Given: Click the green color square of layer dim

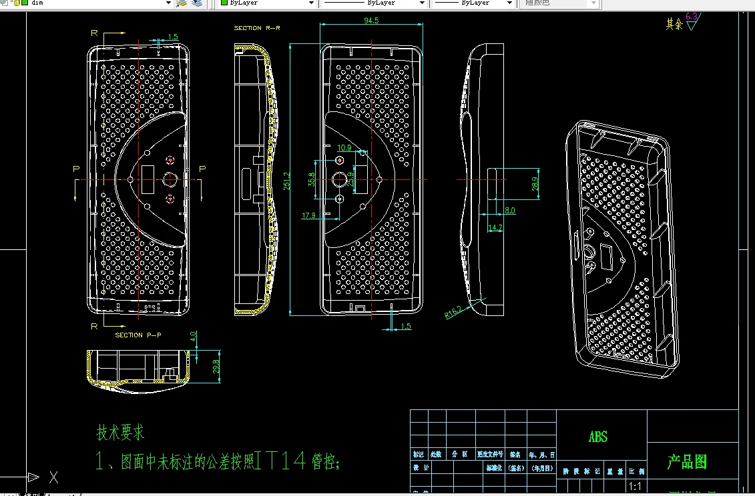Looking at the screenshot, I should coord(25,3).
